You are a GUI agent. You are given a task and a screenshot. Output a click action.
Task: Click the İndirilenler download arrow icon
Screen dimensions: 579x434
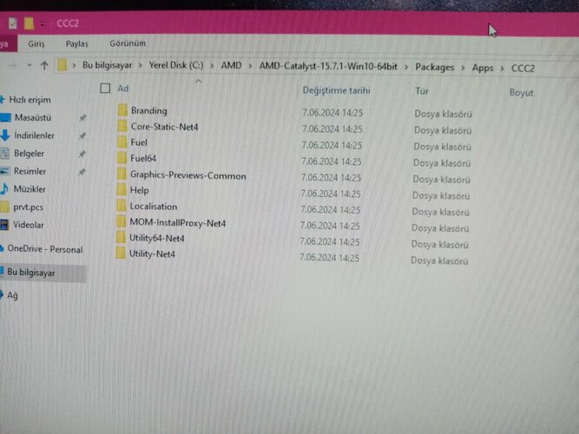5,135
